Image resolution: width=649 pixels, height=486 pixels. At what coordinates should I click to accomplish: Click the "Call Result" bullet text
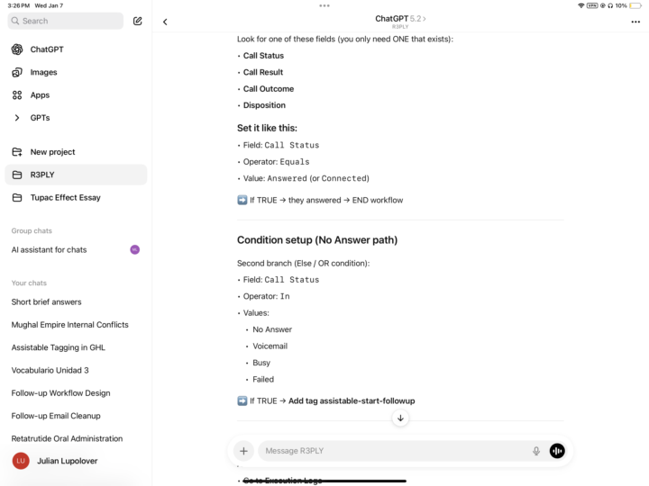coord(263,72)
